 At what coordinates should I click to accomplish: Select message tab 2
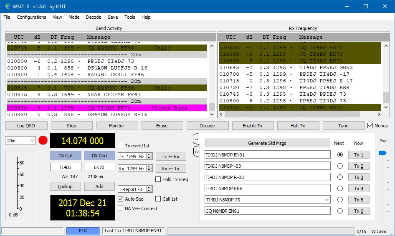[197, 152]
